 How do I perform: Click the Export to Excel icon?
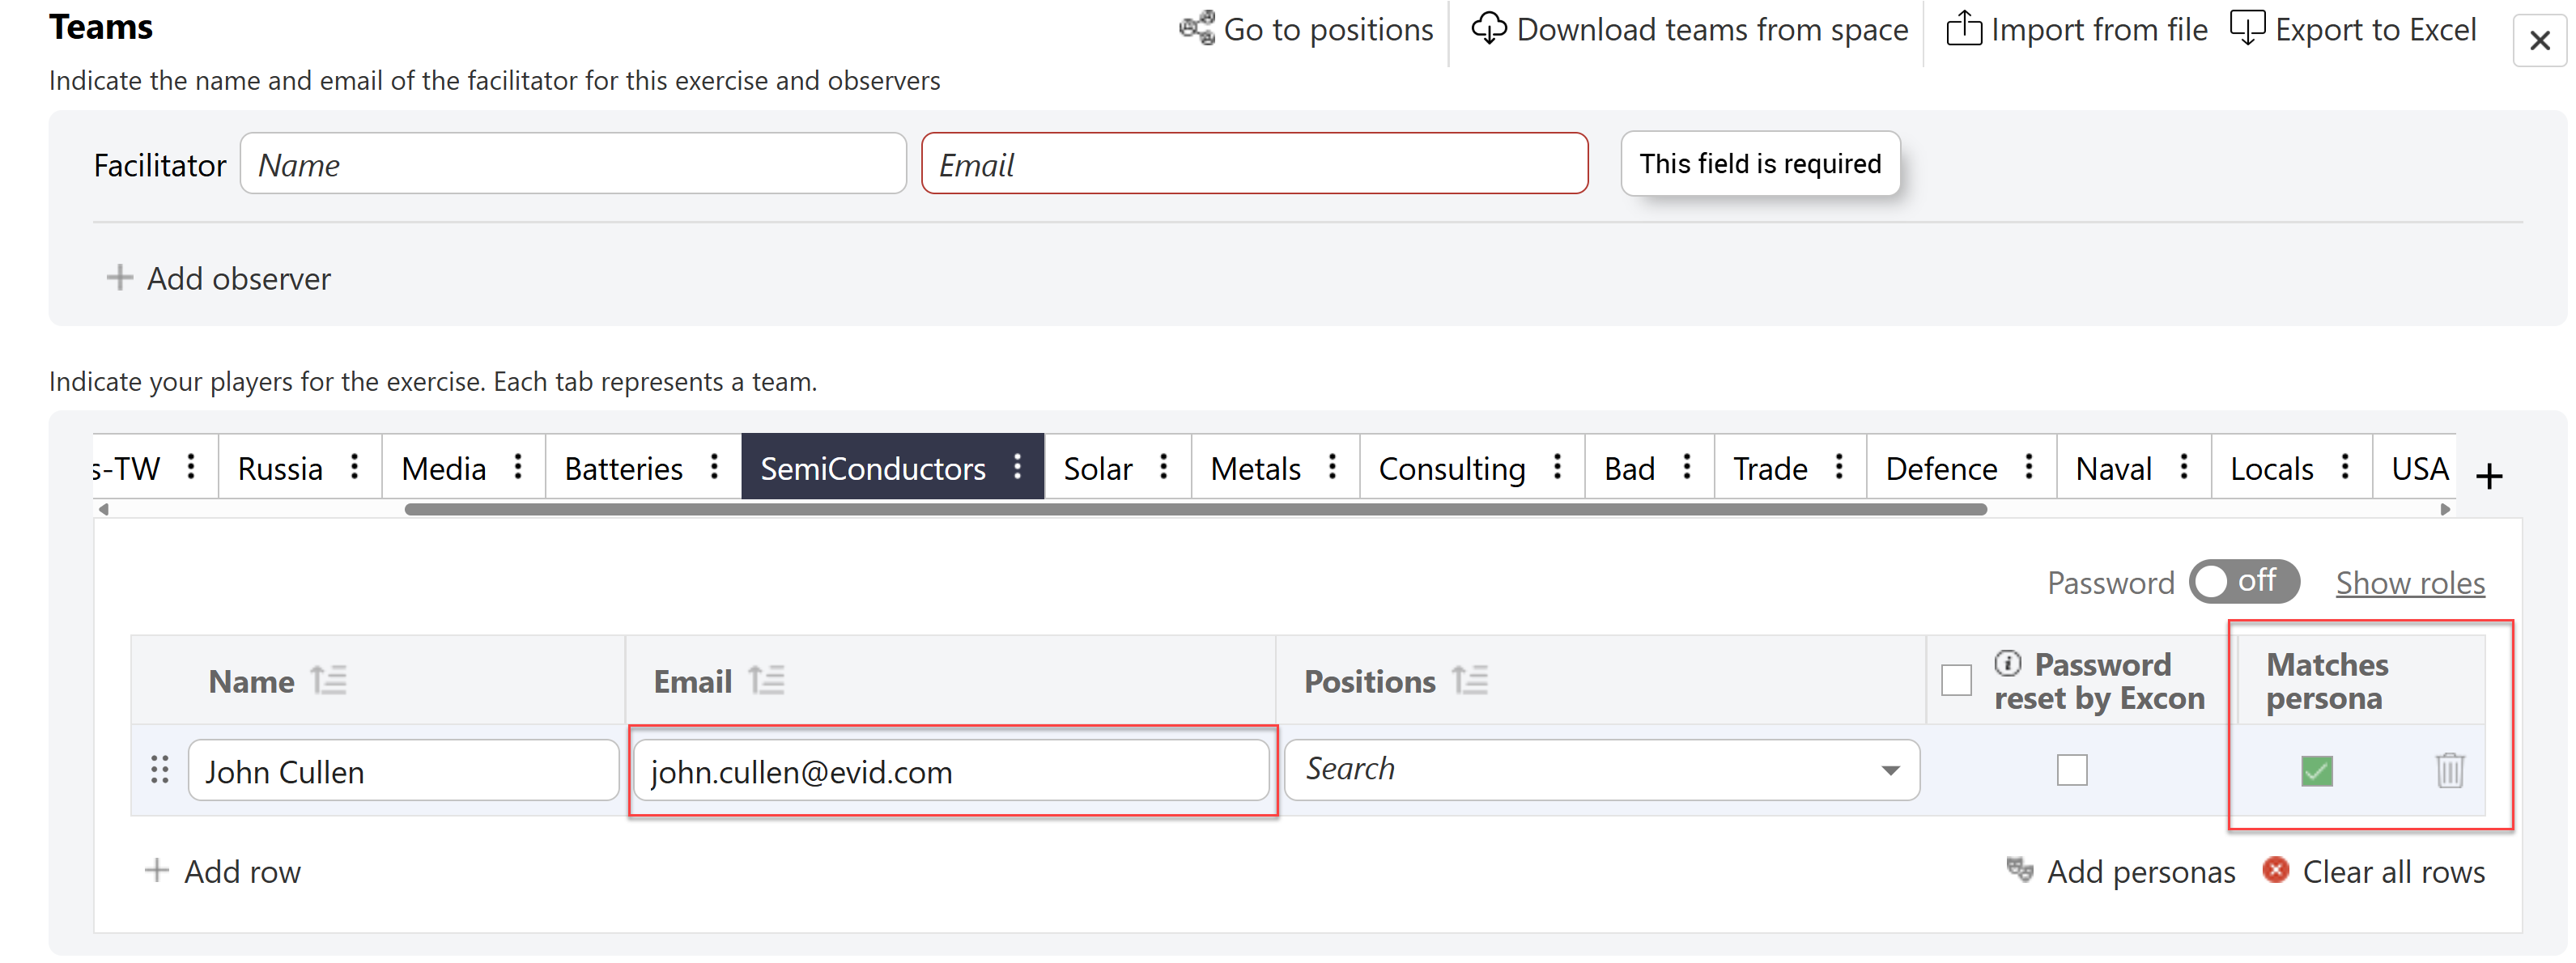coord(2247,28)
